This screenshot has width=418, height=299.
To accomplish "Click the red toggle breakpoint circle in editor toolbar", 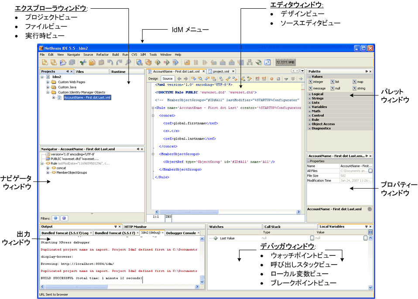I will (x=272, y=79).
